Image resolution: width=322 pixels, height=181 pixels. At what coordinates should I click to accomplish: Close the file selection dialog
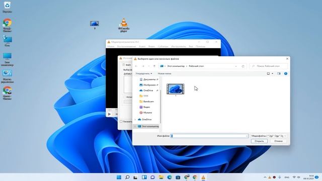tap(287, 59)
